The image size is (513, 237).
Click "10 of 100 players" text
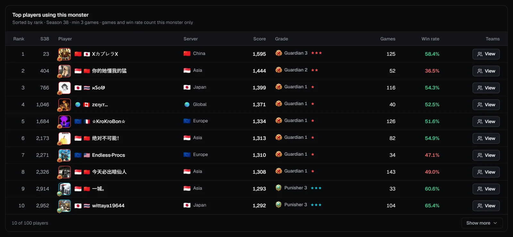pyautogui.click(x=30, y=223)
